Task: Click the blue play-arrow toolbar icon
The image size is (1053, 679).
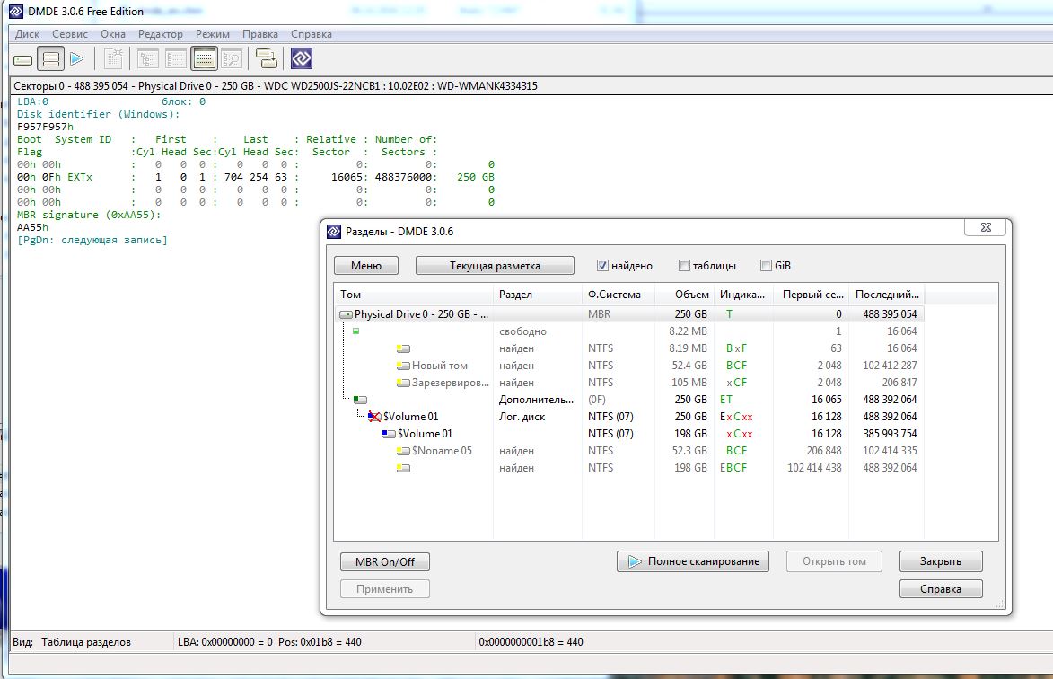Action: click(77, 59)
